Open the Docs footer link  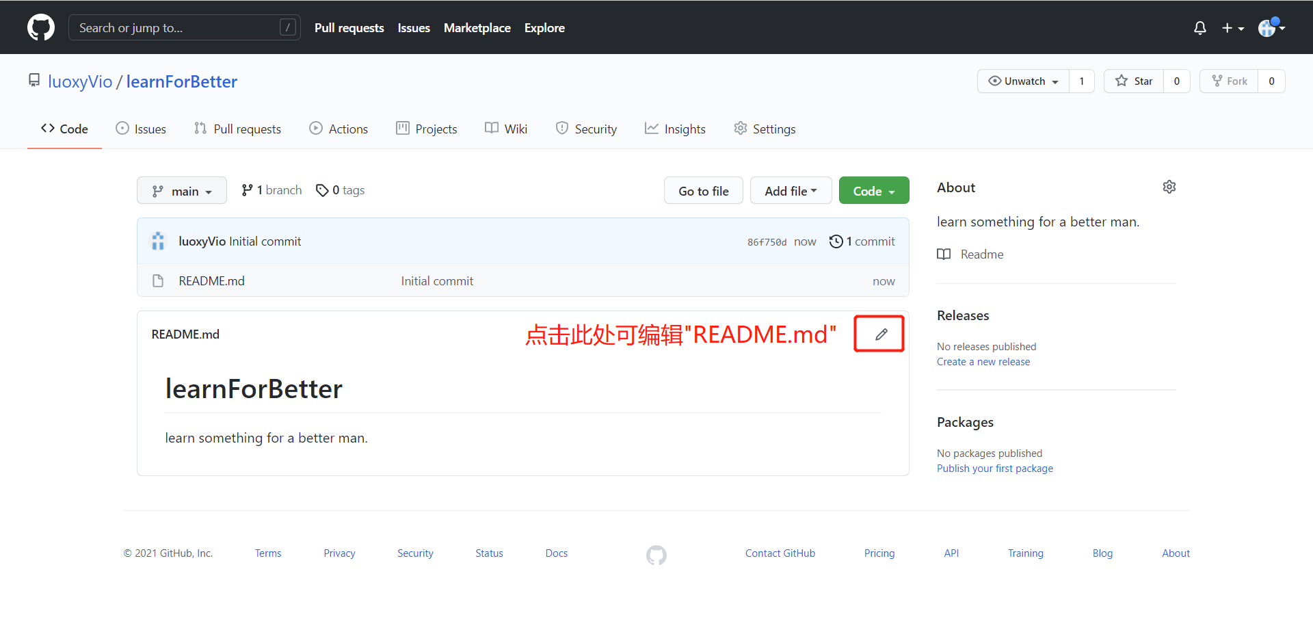[x=557, y=553]
